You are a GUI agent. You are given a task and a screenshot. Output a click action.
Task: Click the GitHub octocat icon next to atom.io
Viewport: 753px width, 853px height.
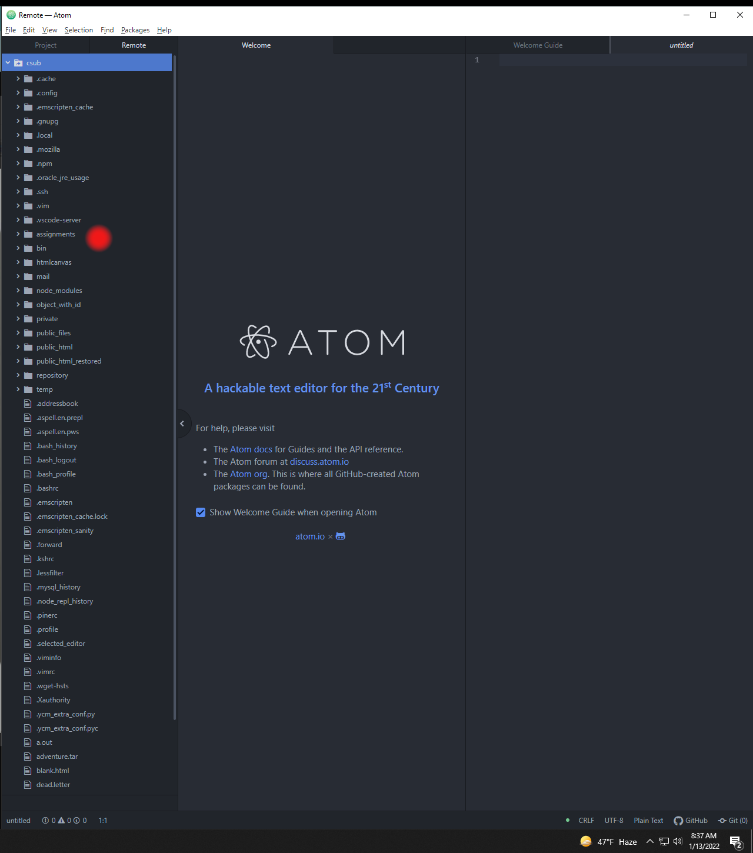point(341,537)
